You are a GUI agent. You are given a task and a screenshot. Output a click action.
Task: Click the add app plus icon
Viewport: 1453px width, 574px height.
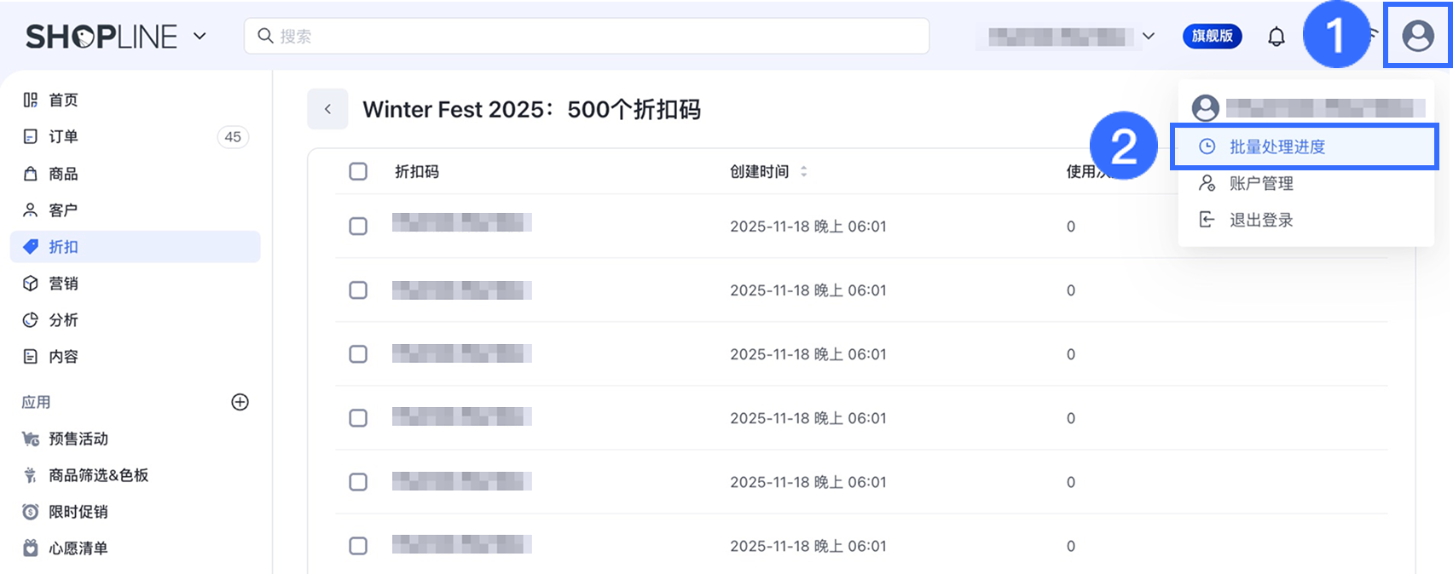[x=240, y=402]
